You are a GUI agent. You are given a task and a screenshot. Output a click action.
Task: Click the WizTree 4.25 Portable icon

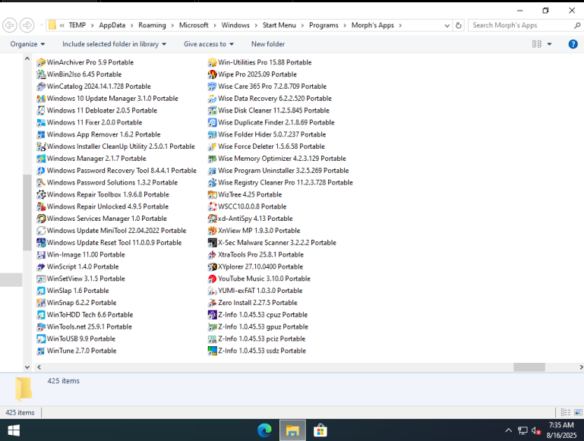click(213, 194)
